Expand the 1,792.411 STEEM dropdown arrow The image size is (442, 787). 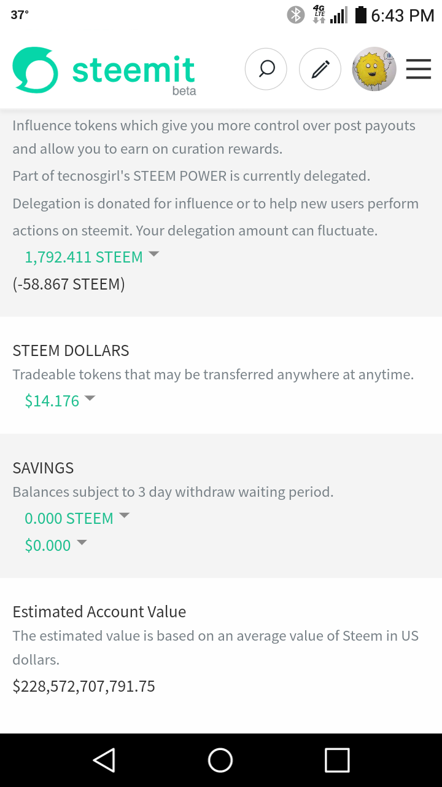click(x=153, y=255)
